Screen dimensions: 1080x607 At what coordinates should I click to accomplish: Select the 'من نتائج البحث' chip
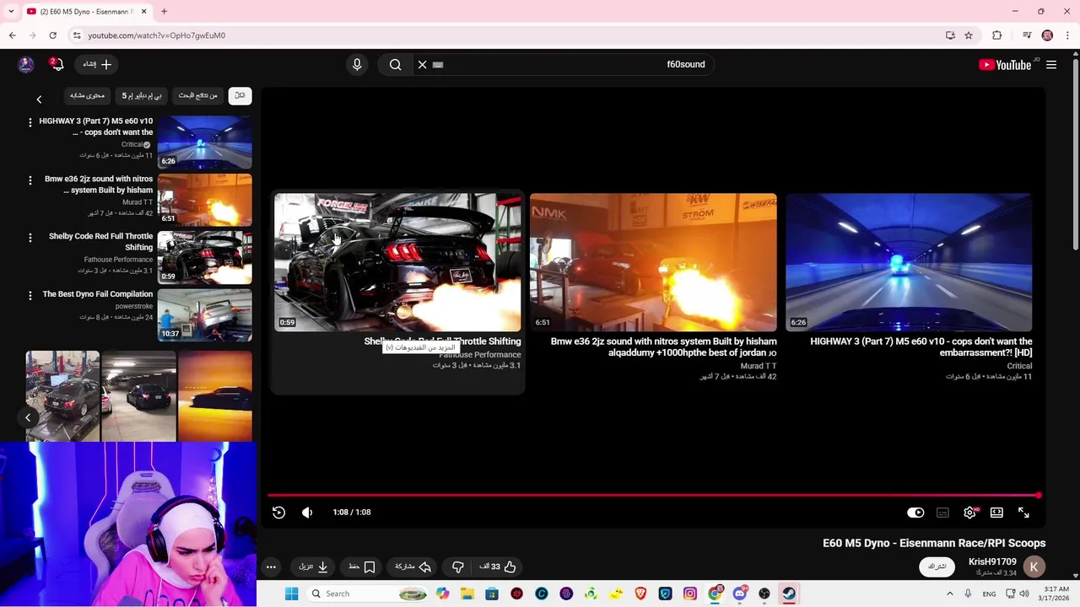coord(198,95)
